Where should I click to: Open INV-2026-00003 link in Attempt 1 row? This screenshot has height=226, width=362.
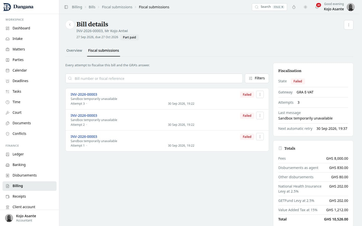click(84, 137)
